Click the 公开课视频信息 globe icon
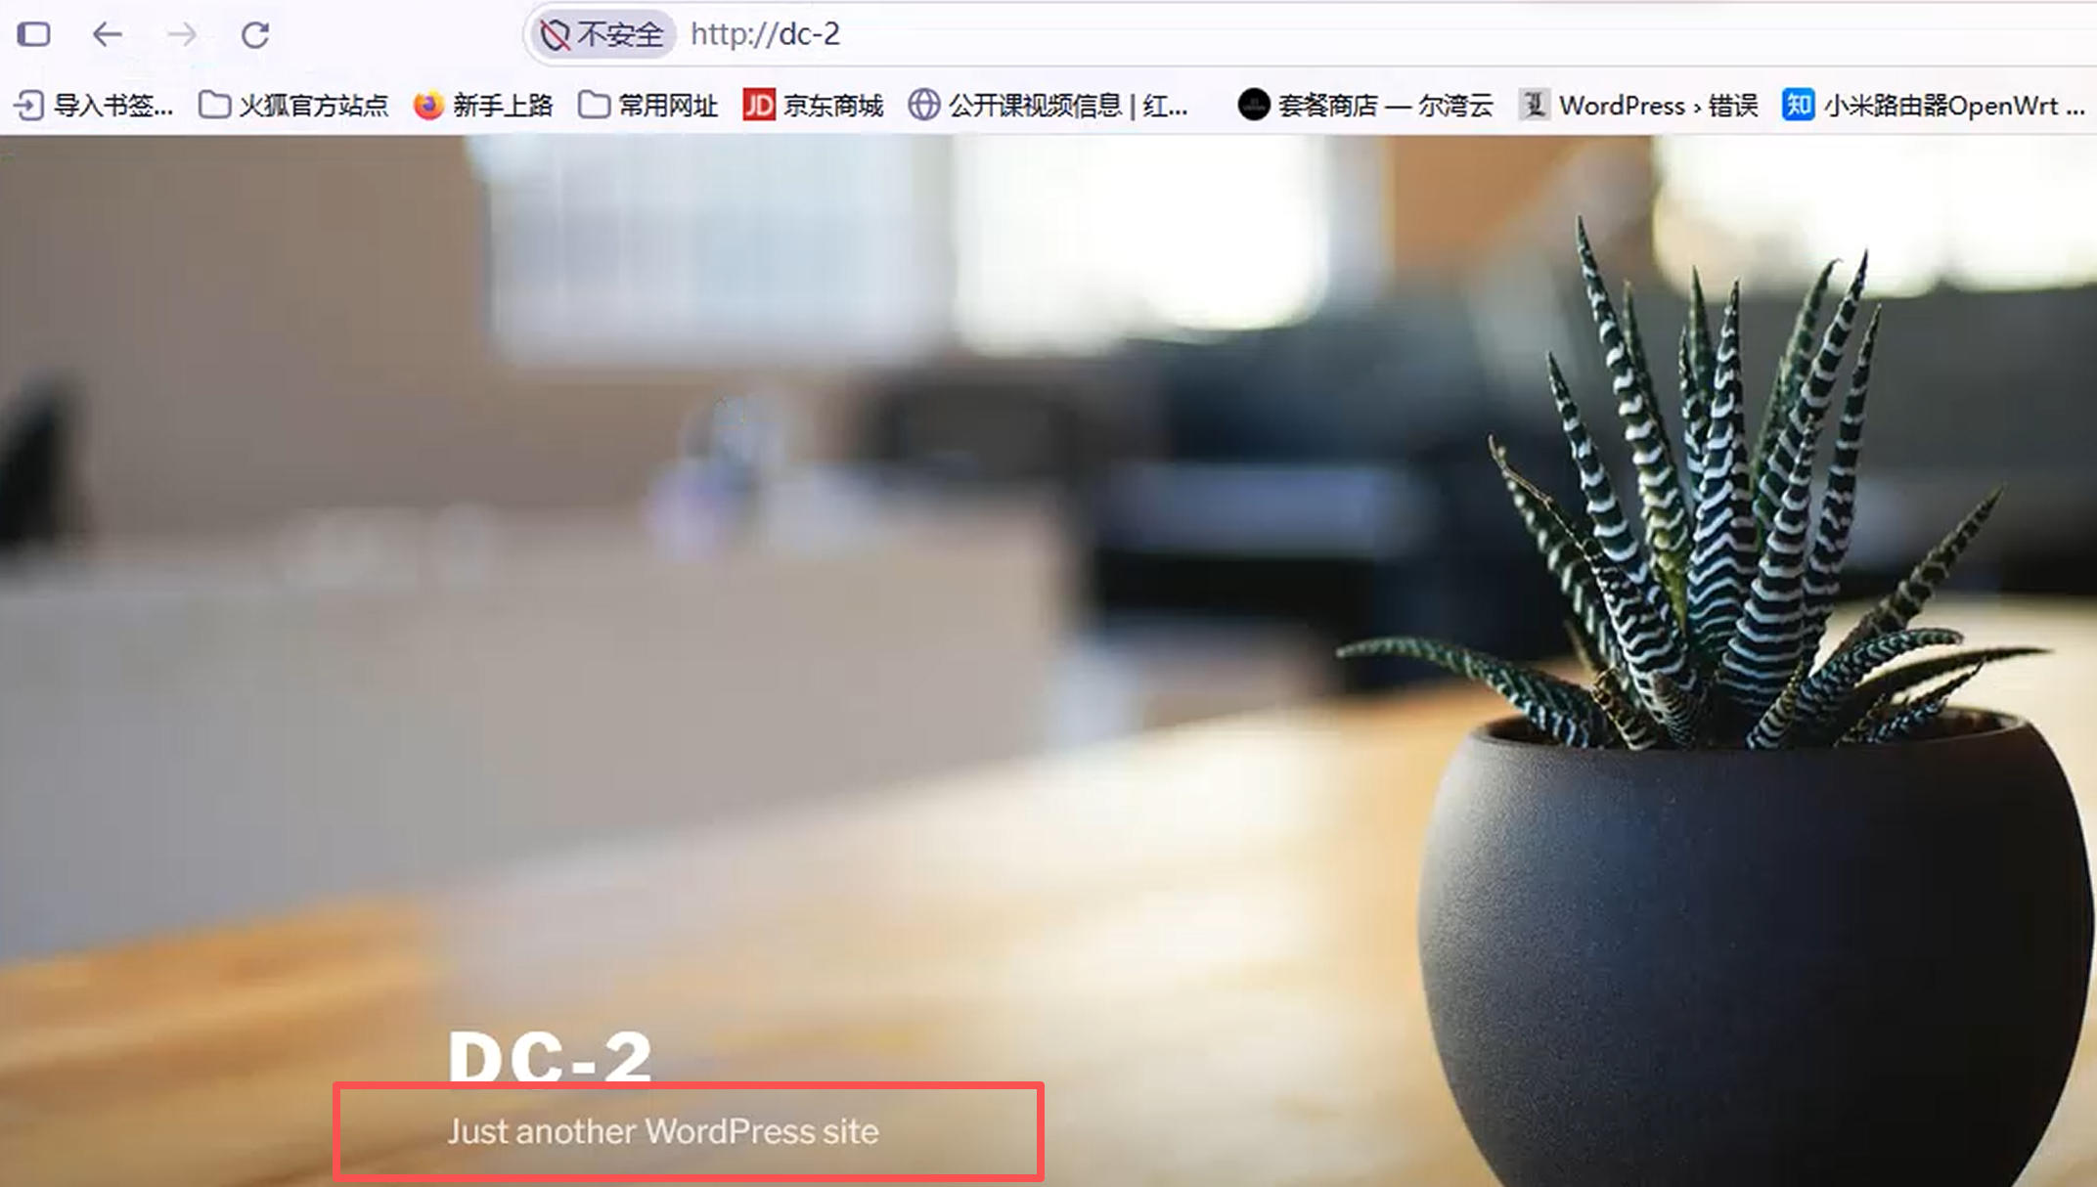 (923, 105)
